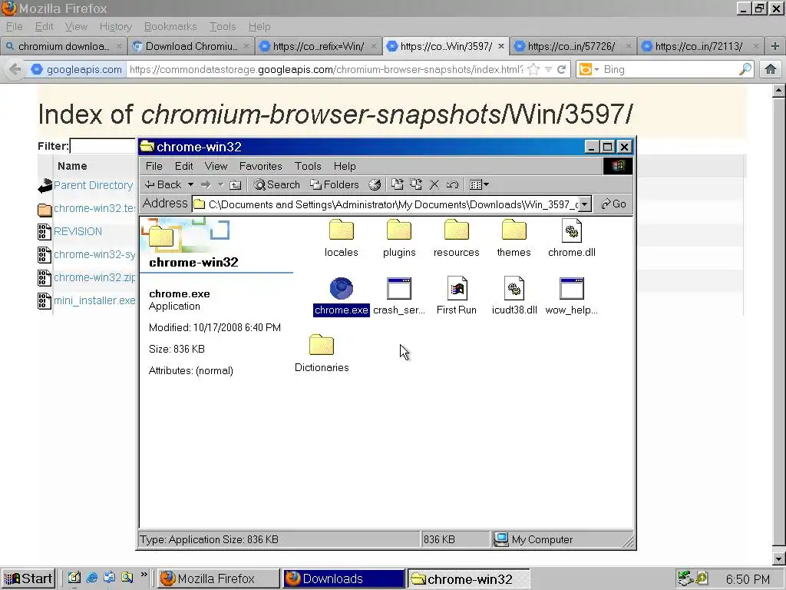Click the Undo toolbar icon
Viewport: 786px width, 590px height.
(452, 184)
